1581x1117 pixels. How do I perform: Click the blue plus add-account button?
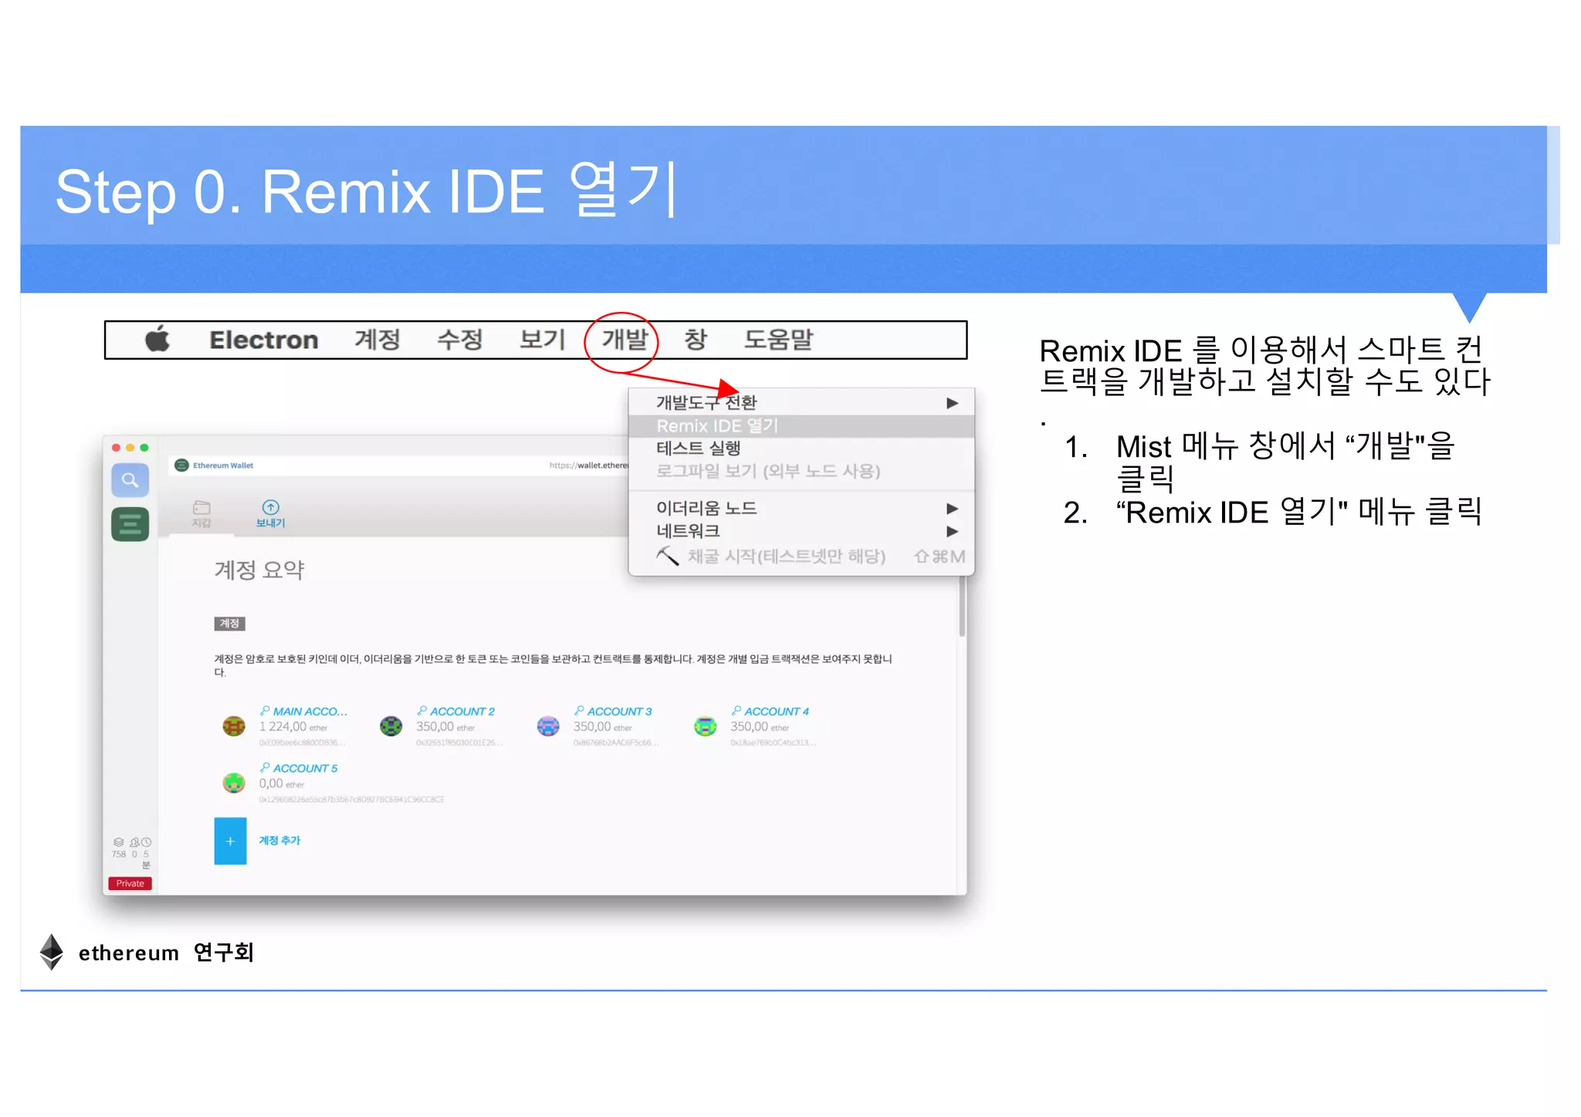pos(230,841)
